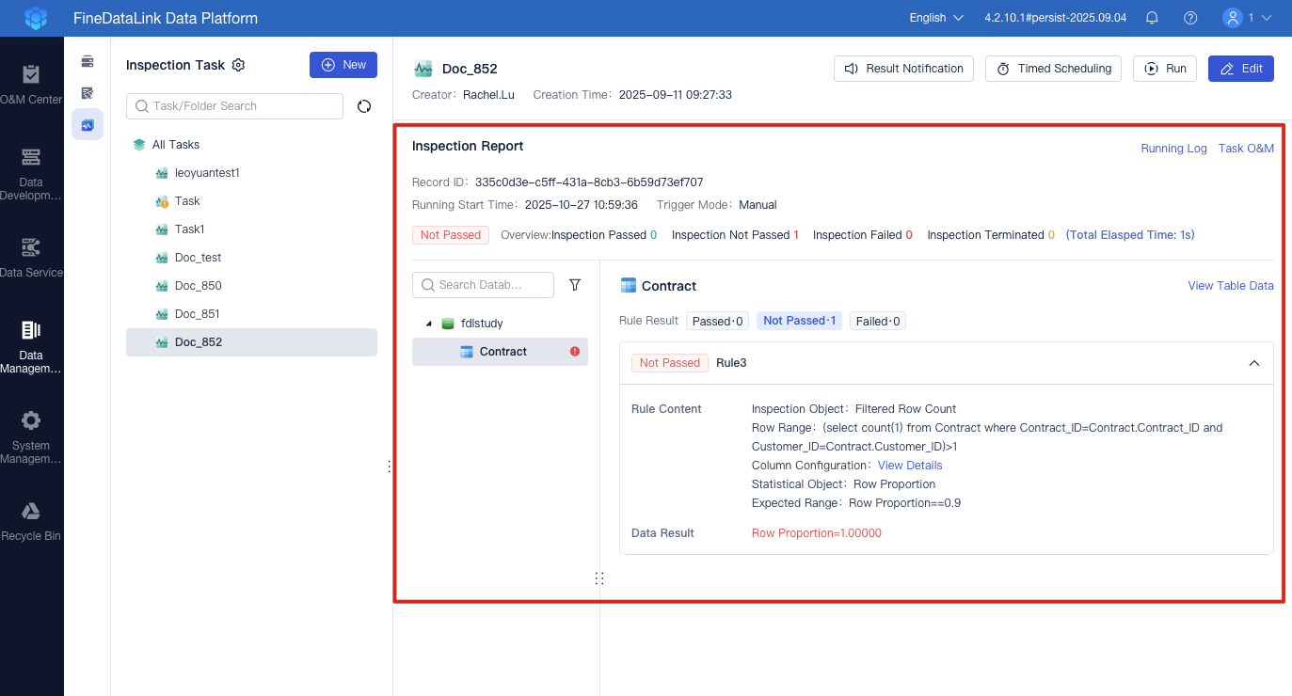Screen dimensions: 1292x696
Task: Open the English language dropdown
Action: [936, 18]
